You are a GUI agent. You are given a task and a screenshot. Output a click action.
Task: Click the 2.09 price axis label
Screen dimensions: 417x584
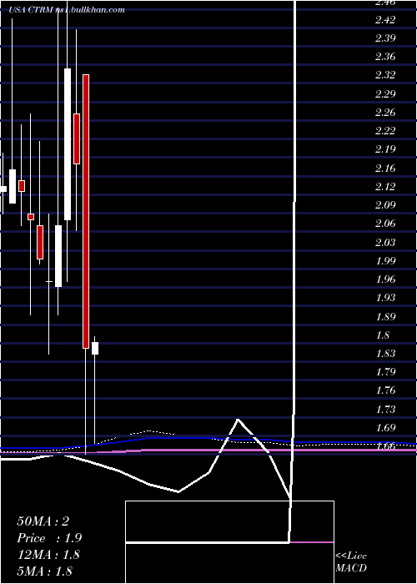(384, 205)
